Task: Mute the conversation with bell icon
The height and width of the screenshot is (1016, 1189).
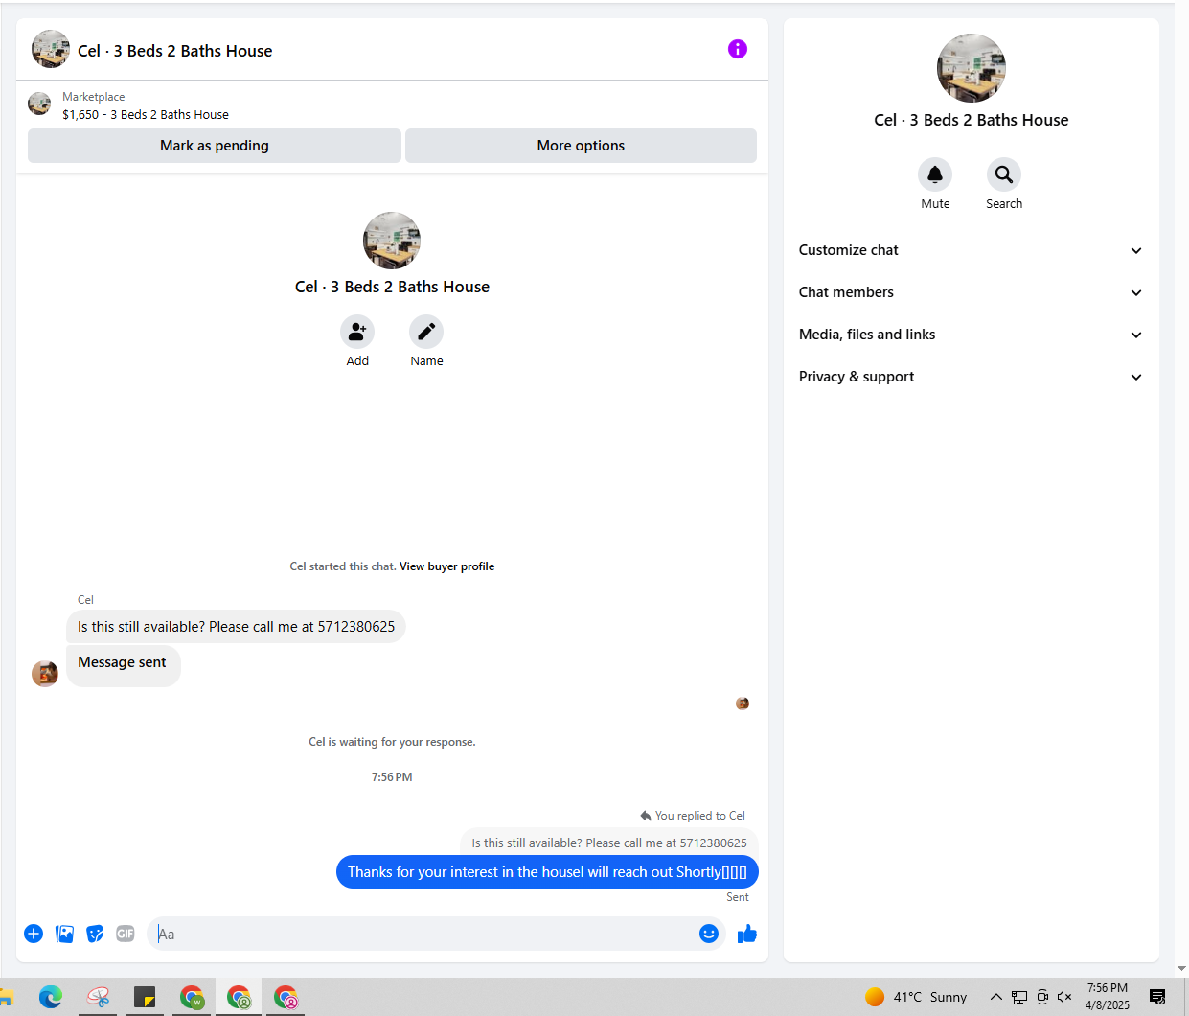Action: tap(935, 174)
